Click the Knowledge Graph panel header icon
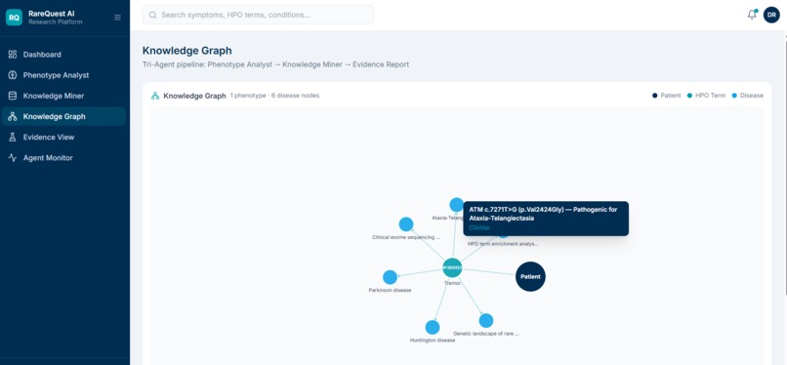The height and width of the screenshot is (365, 787). (x=155, y=96)
